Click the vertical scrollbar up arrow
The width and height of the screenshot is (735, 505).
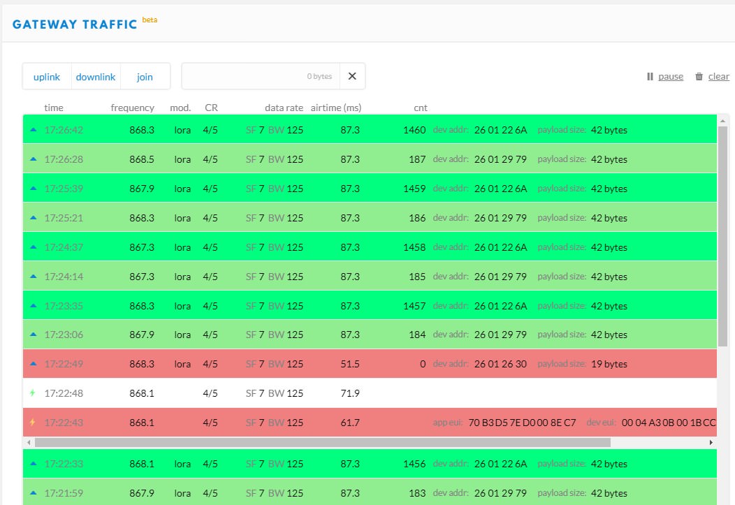723,121
